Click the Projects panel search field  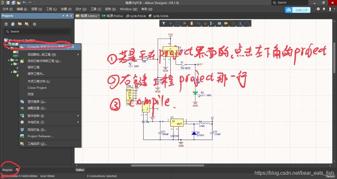click(37, 31)
